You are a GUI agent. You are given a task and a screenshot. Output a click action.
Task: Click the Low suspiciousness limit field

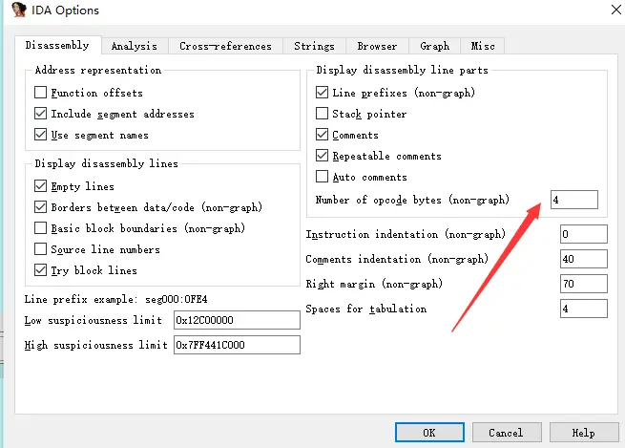[237, 320]
